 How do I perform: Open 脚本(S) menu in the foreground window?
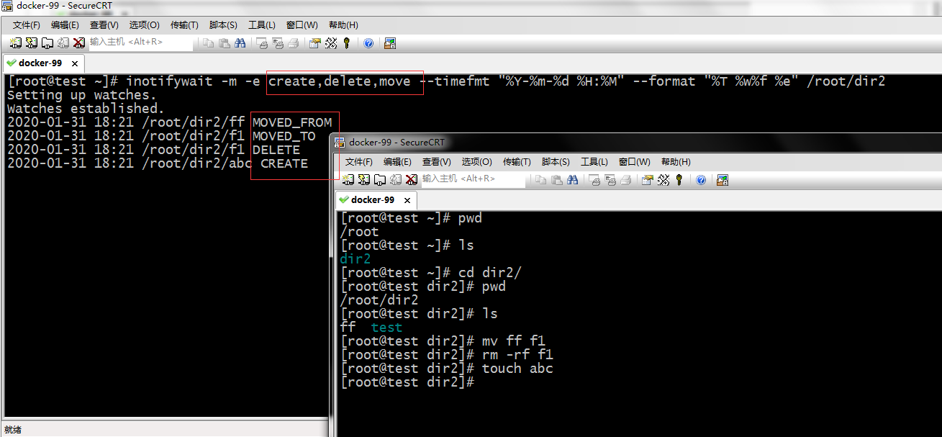point(556,162)
